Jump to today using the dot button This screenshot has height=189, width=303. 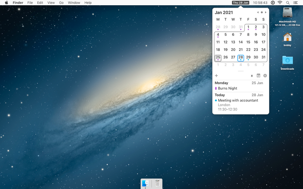pos(262,12)
